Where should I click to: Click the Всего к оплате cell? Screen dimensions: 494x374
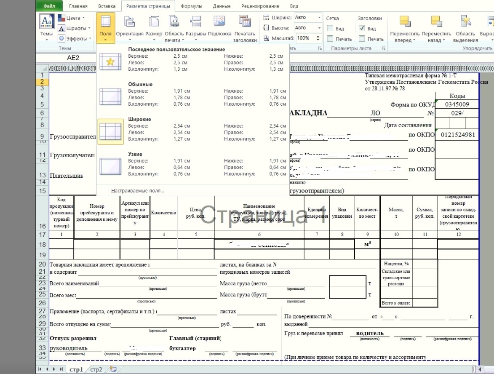point(396,303)
